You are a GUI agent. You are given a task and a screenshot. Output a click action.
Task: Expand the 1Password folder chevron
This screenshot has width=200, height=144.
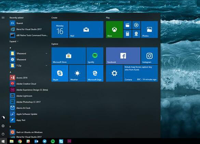point(46,53)
